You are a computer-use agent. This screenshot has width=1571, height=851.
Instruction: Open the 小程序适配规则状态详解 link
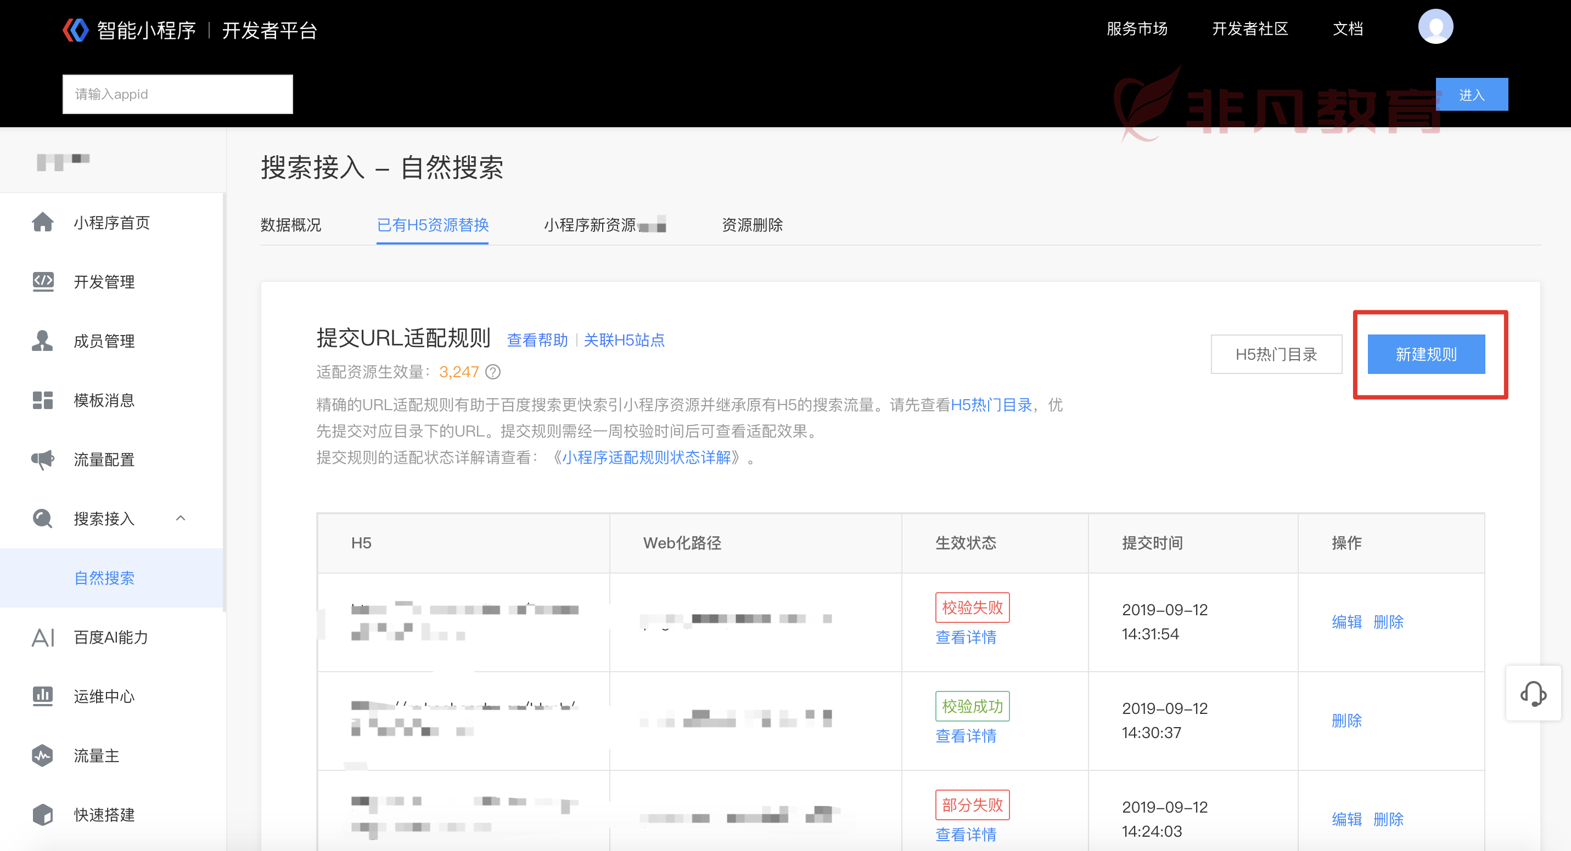coord(646,457)
